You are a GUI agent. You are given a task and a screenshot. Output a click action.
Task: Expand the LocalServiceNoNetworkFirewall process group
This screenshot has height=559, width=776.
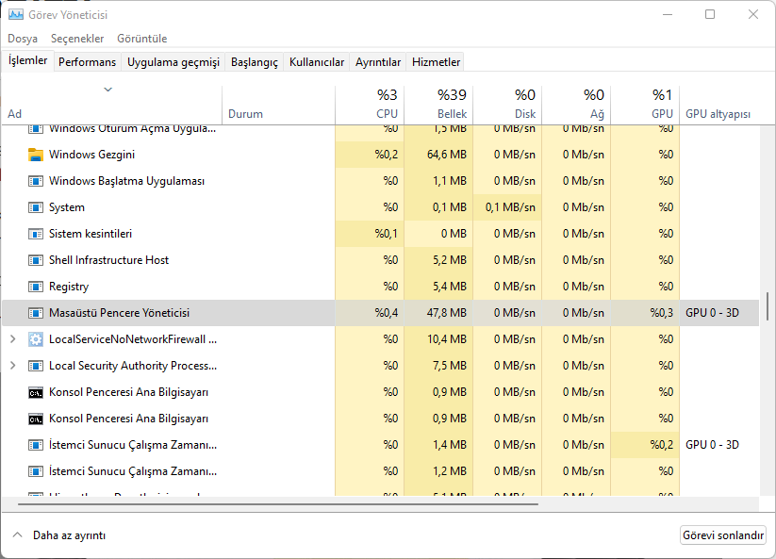click(x=12, y=339)
